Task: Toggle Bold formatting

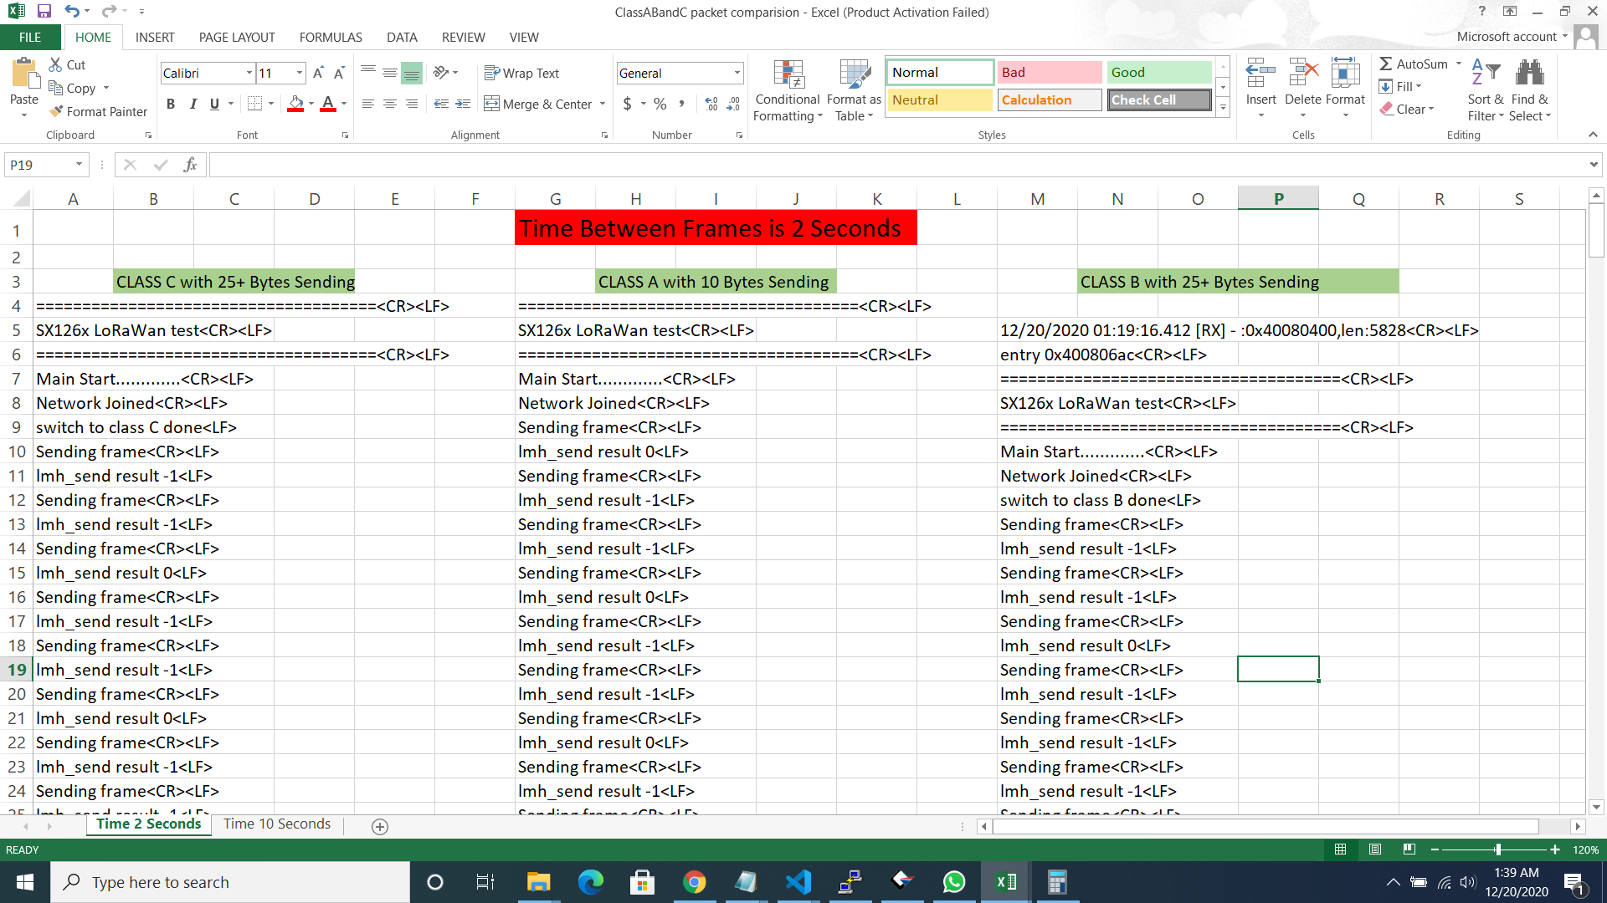Action: click(x=171, y=105)
